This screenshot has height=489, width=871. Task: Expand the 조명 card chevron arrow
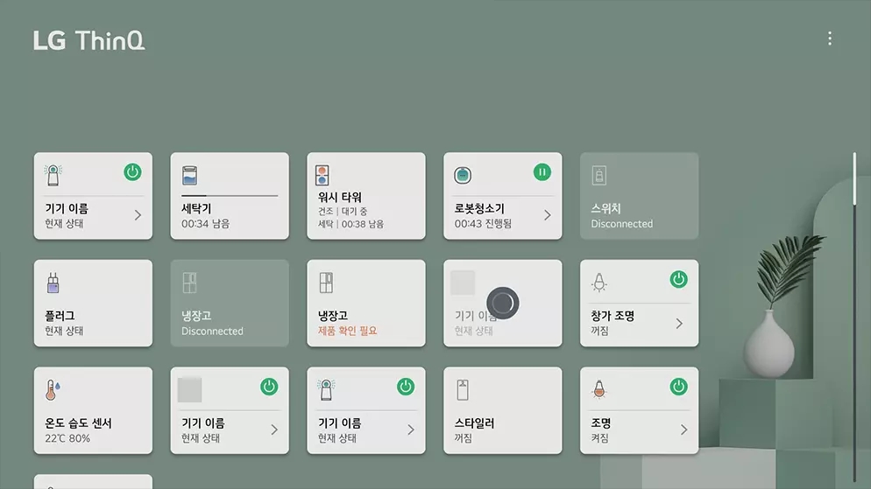click(683, 430)
